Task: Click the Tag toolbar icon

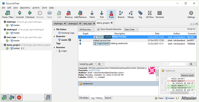Action: pos(140,14)
